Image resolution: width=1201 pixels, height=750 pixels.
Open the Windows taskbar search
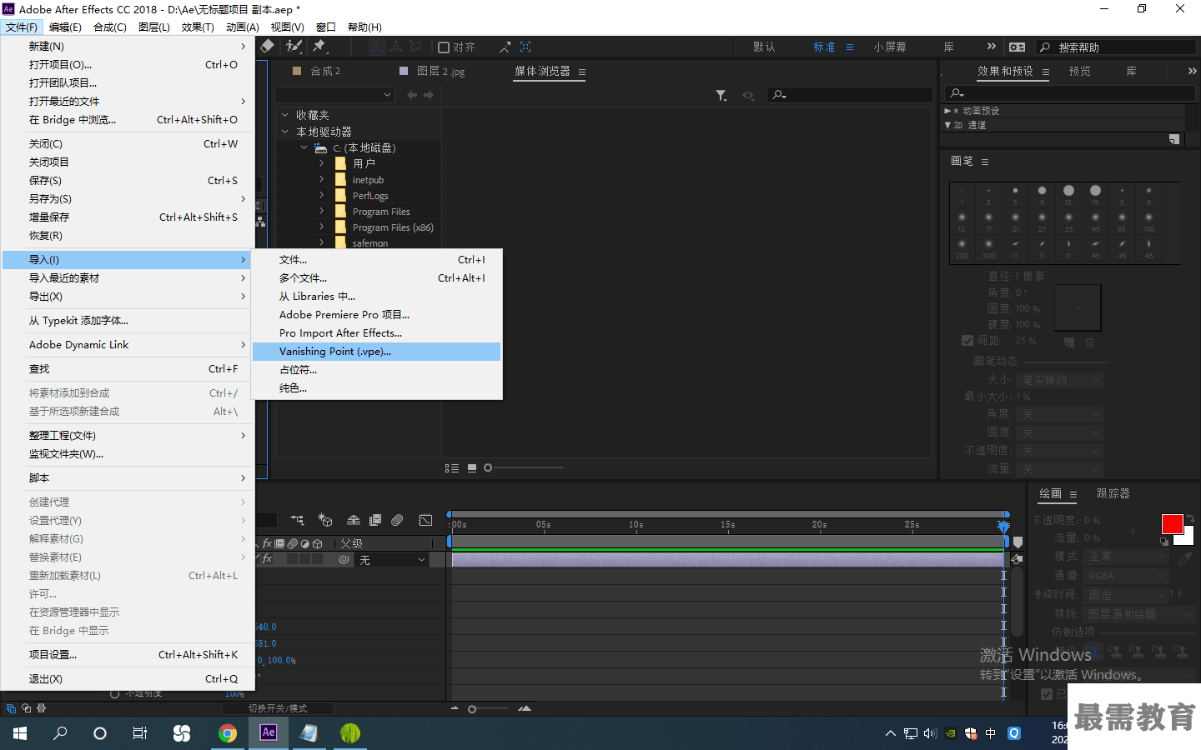(60, 733)
